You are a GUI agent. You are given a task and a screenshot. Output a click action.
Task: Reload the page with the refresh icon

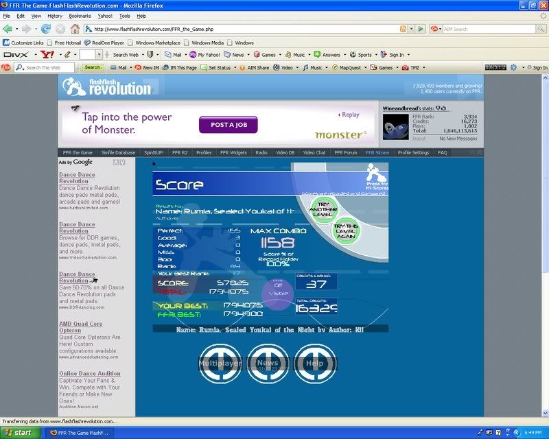[x=46, y=29]
